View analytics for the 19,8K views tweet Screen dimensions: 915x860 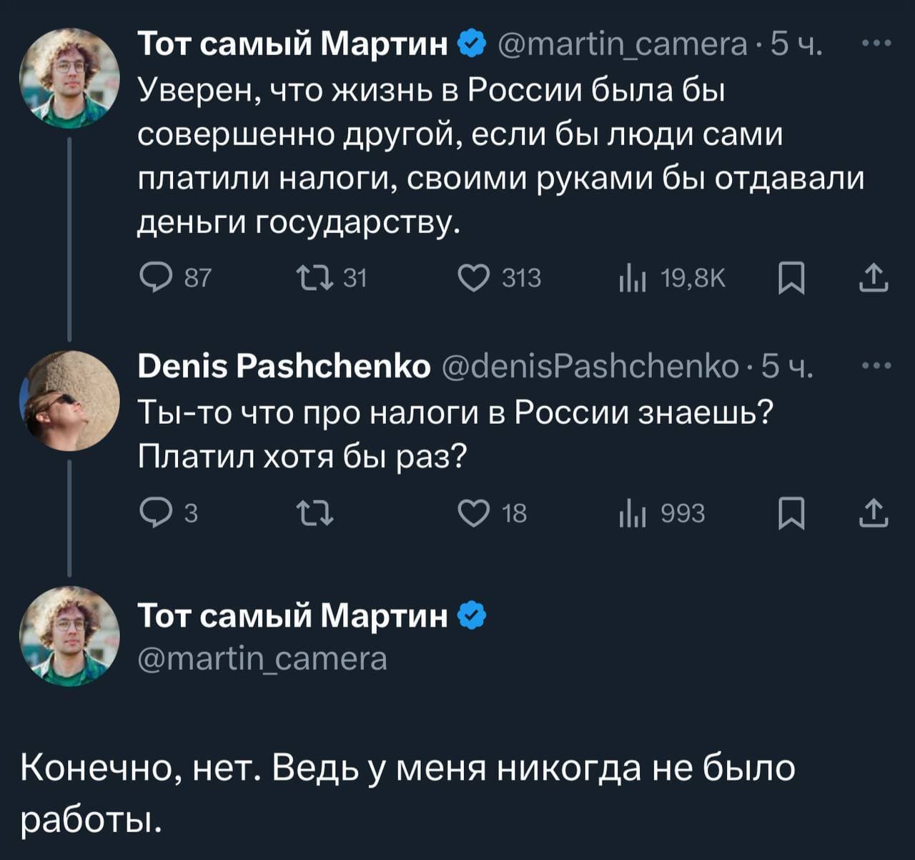point(632,277)
